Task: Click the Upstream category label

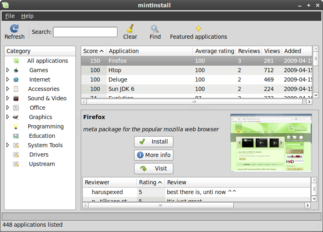Action: [42, 164]
